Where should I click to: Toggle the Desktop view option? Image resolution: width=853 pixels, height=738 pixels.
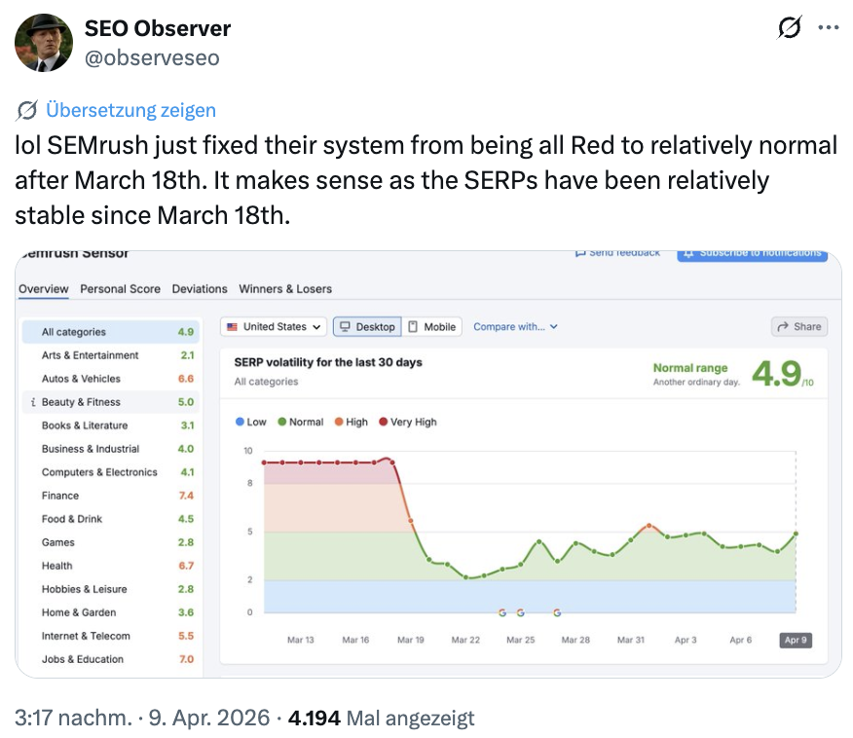tap(367, 327)
